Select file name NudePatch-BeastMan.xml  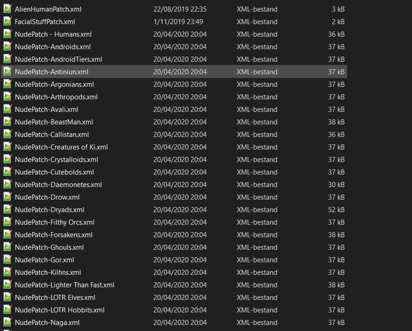pyautogui.click(x=54, y=122)
